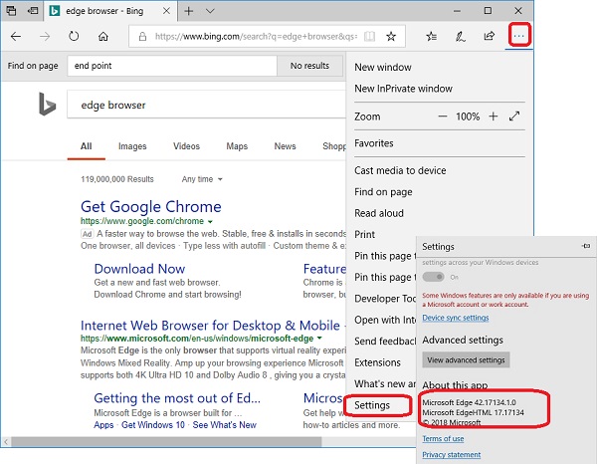Decrease zoom with the minus button
The height and width of the screenshot is (464, 597).
click(x=443, y=116)
